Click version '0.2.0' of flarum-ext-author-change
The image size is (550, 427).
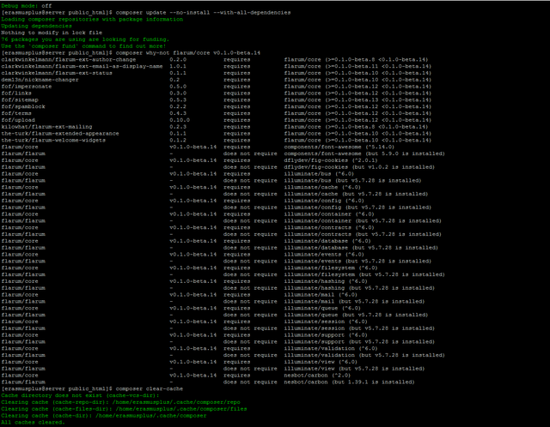point(178,59)
